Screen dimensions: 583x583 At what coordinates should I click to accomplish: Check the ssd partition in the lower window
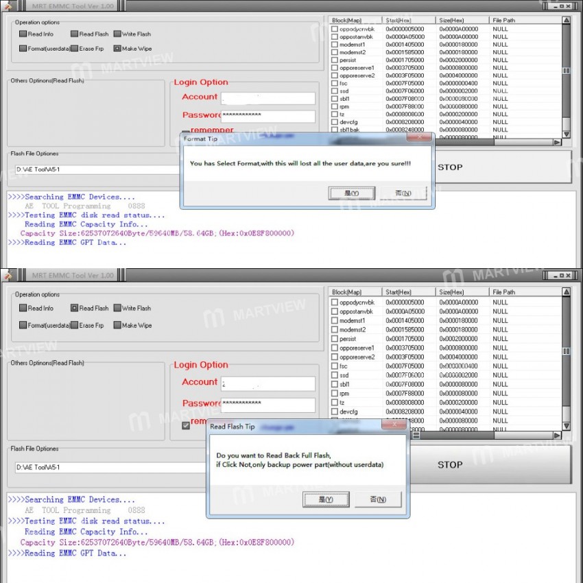click(x=335, y=375)
